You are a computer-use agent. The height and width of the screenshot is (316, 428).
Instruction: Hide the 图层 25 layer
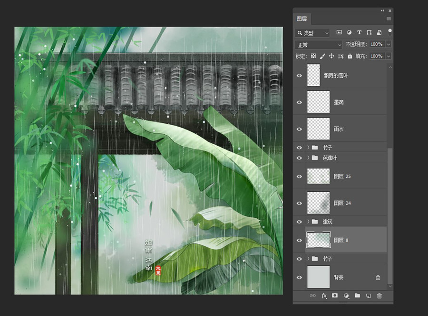coord(299,176)
